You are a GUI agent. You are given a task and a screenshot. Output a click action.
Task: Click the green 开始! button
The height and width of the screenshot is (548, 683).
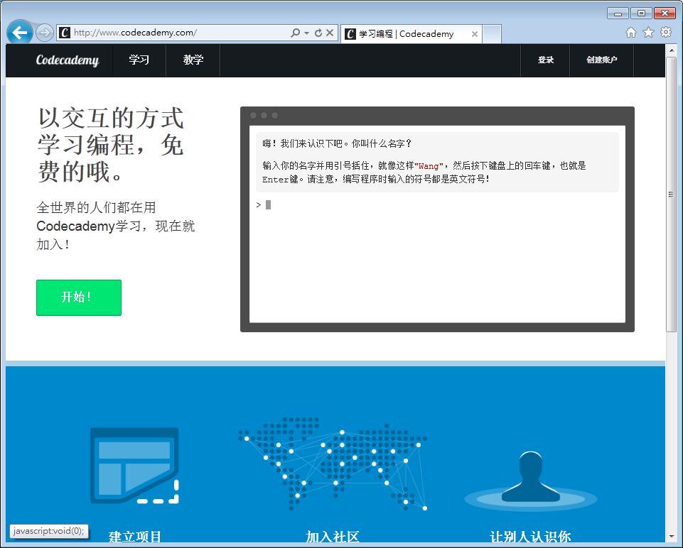pyautogui.click(x=79, y=297)
